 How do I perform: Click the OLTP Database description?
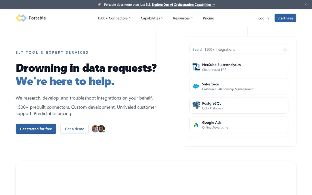coord(212,108)
